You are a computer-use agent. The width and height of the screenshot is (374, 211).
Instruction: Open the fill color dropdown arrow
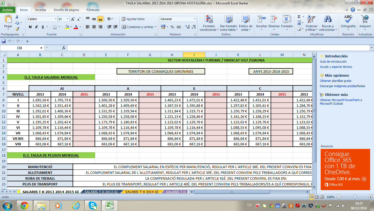pos(71,27)
